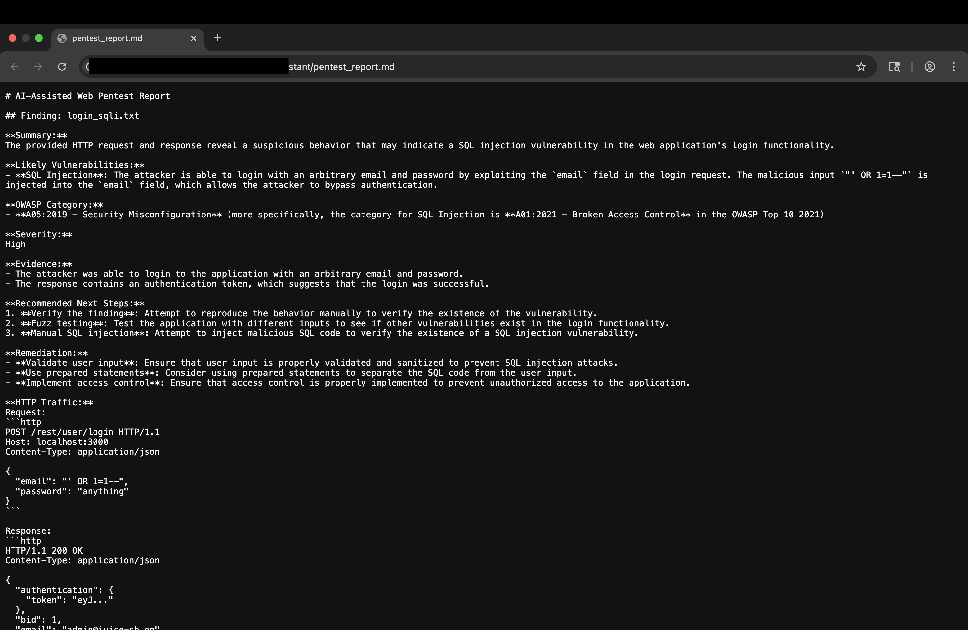
Task: Click the browser forward arrow
Action: coord(38,67)
